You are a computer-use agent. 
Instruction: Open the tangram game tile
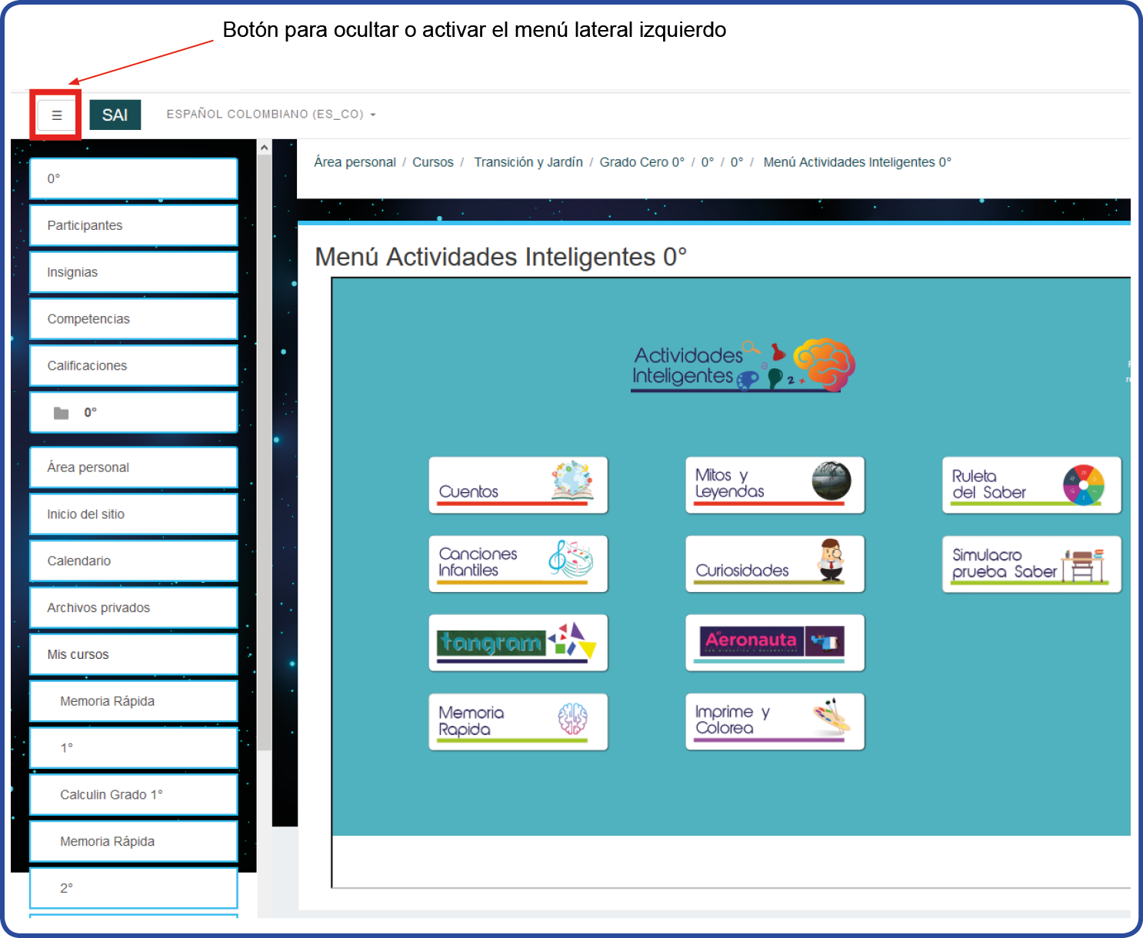[518, 642]
